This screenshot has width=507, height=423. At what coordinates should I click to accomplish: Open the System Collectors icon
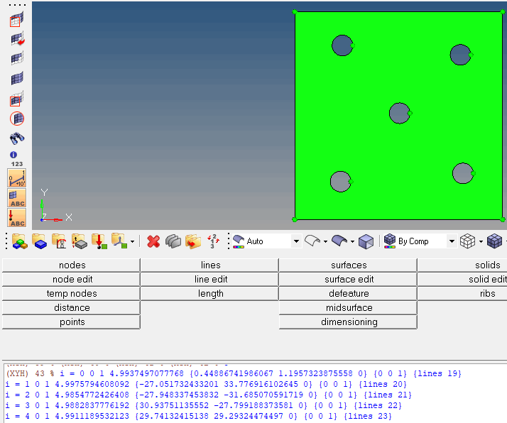click(x=119, y=241)
